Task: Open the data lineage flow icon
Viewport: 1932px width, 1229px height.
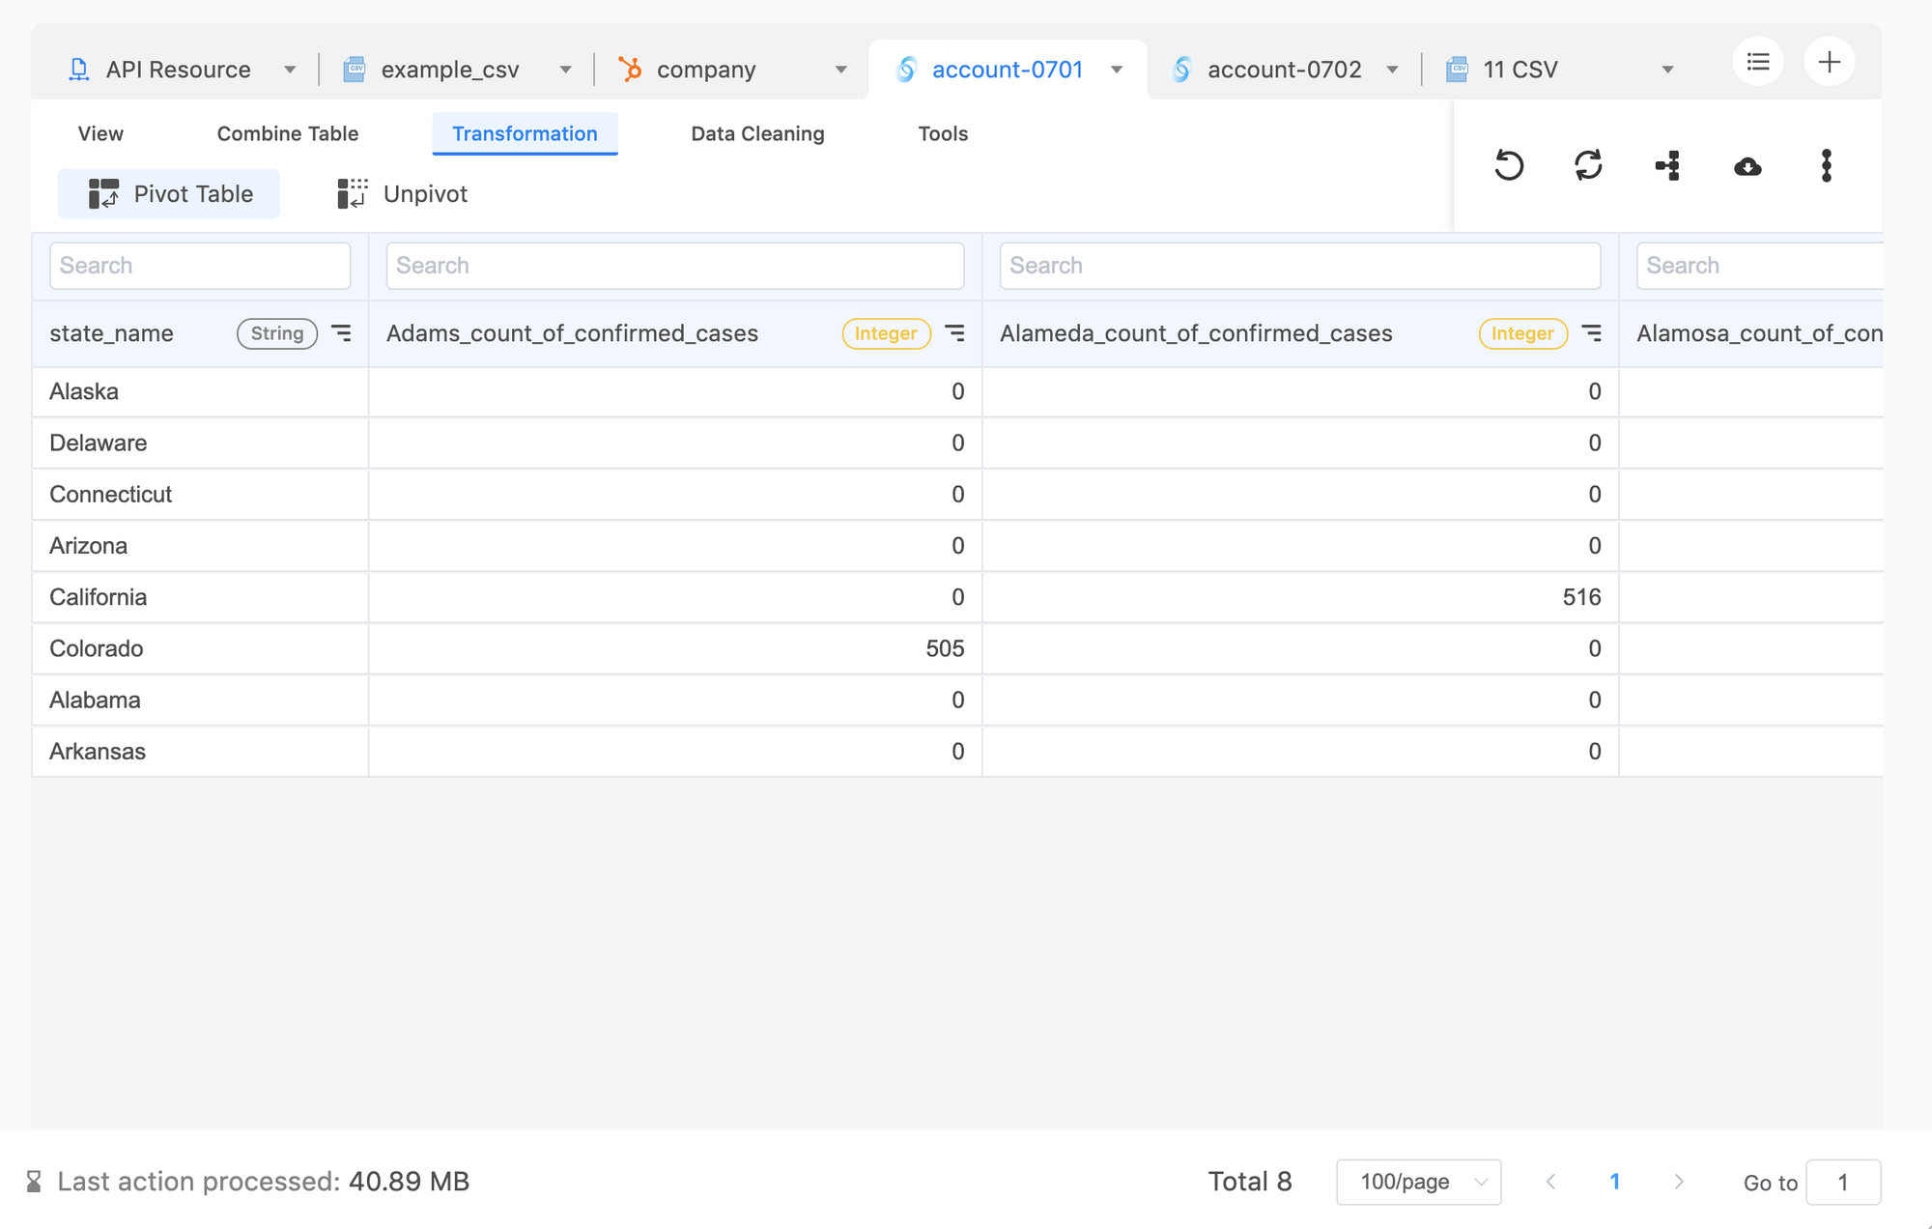Action: pyautogui.click(x=1667, y=165)
